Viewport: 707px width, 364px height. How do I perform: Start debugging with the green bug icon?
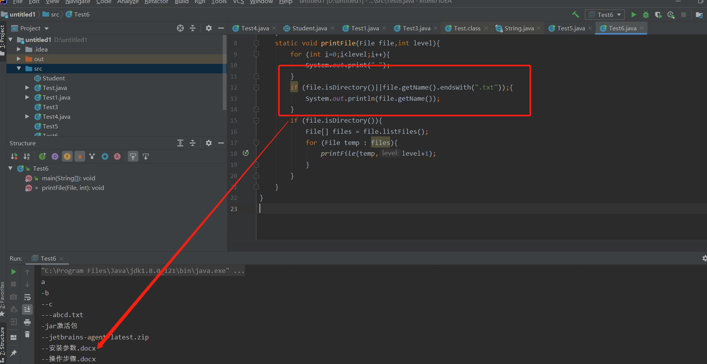646,15
